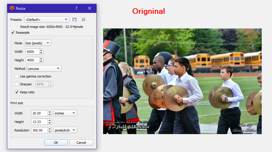This screenshot has width=272, height=152.
Task: Click the print Height field showing 13.33
Action: (x=39, y=122)
